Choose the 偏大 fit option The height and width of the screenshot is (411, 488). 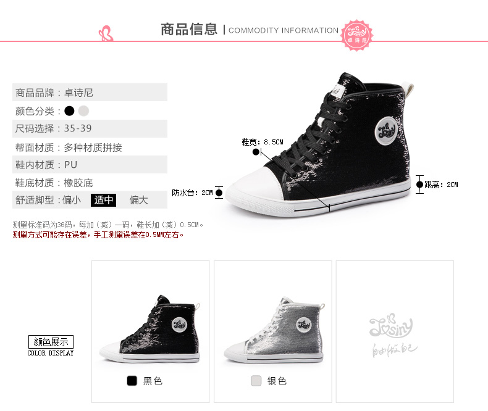139,200
